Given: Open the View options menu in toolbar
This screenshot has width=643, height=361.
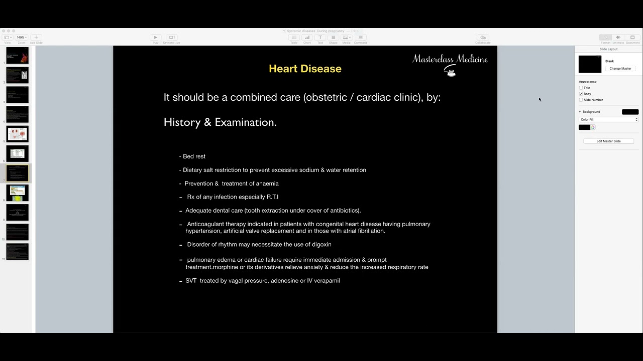Looking at the screenshot, I should click(x=8, y=37).
